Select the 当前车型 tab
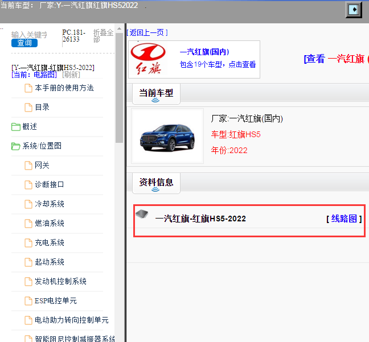Viewport: 369px width, 342px height. click(156, 93)
